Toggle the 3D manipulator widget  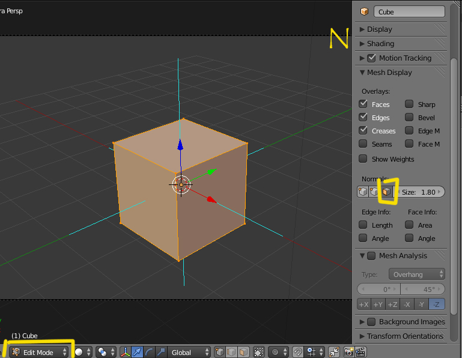pyautogui.click(x=125, y=352)
